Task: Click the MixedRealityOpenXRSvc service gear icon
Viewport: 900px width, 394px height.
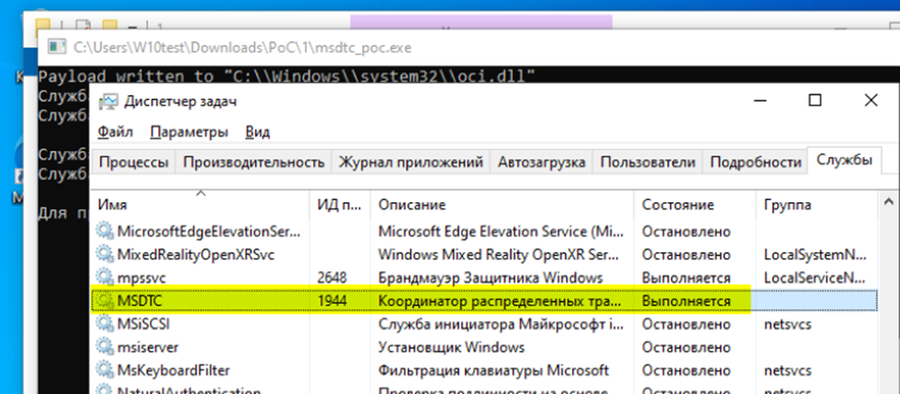Action: (105, 255)
